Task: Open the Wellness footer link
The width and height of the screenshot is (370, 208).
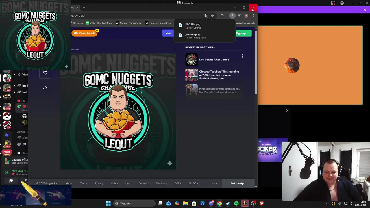Action: [x=161, y=183]
